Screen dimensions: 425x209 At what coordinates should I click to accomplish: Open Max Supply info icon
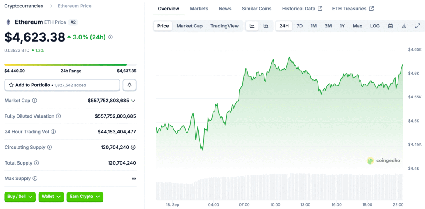35,179
